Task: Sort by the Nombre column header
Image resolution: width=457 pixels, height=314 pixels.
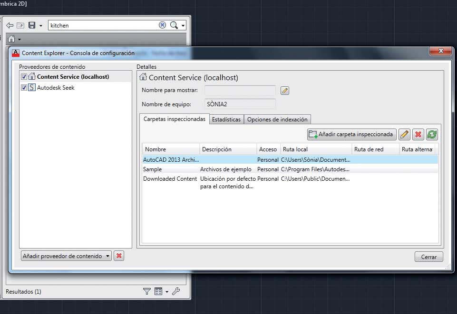Action: [171, 149]
